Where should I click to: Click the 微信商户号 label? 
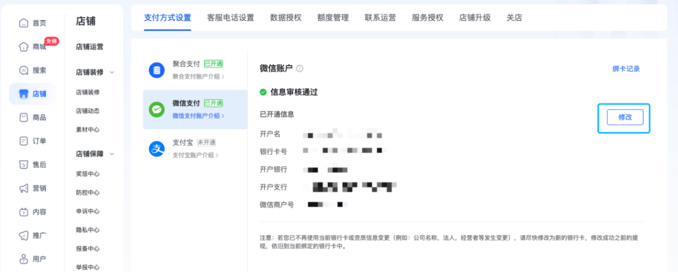[x=277, y=205]
